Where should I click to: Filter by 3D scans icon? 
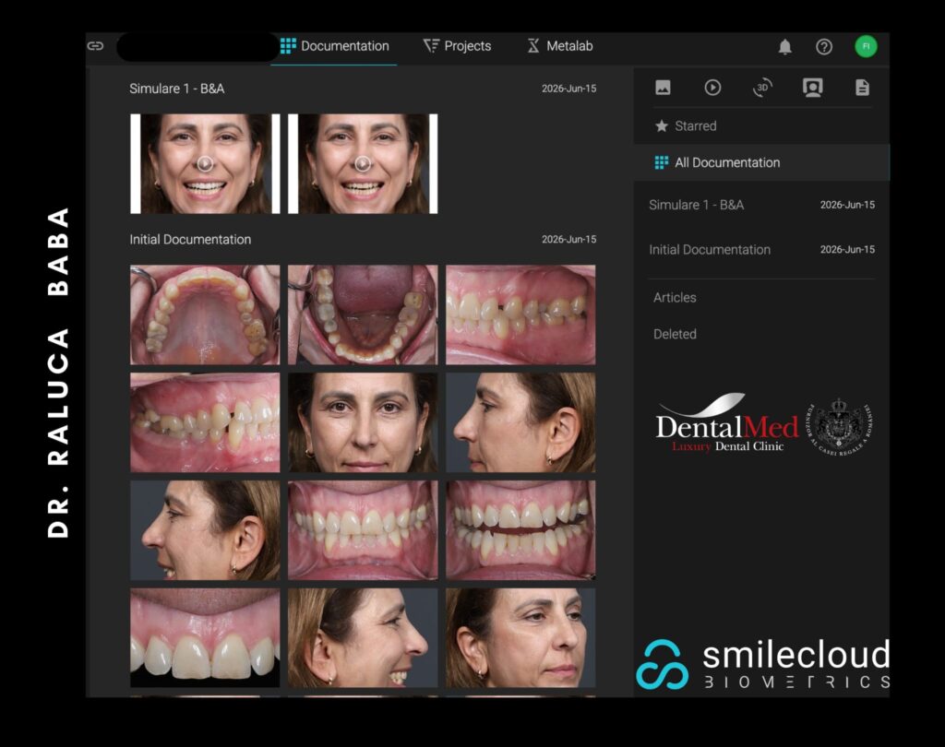pyautogui.click(x=762, y=88)
